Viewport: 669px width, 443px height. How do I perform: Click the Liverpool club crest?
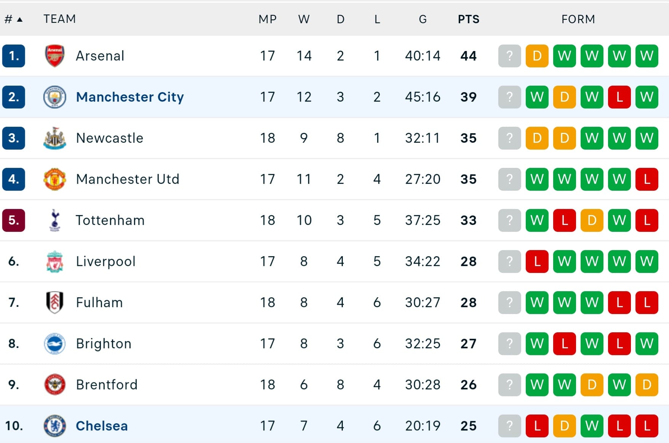(55, 261)
